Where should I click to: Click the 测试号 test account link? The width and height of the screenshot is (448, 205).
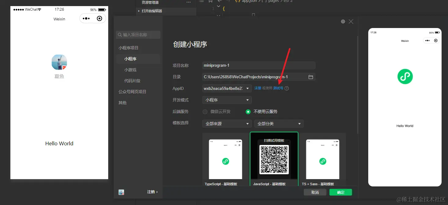pos(278,88)
